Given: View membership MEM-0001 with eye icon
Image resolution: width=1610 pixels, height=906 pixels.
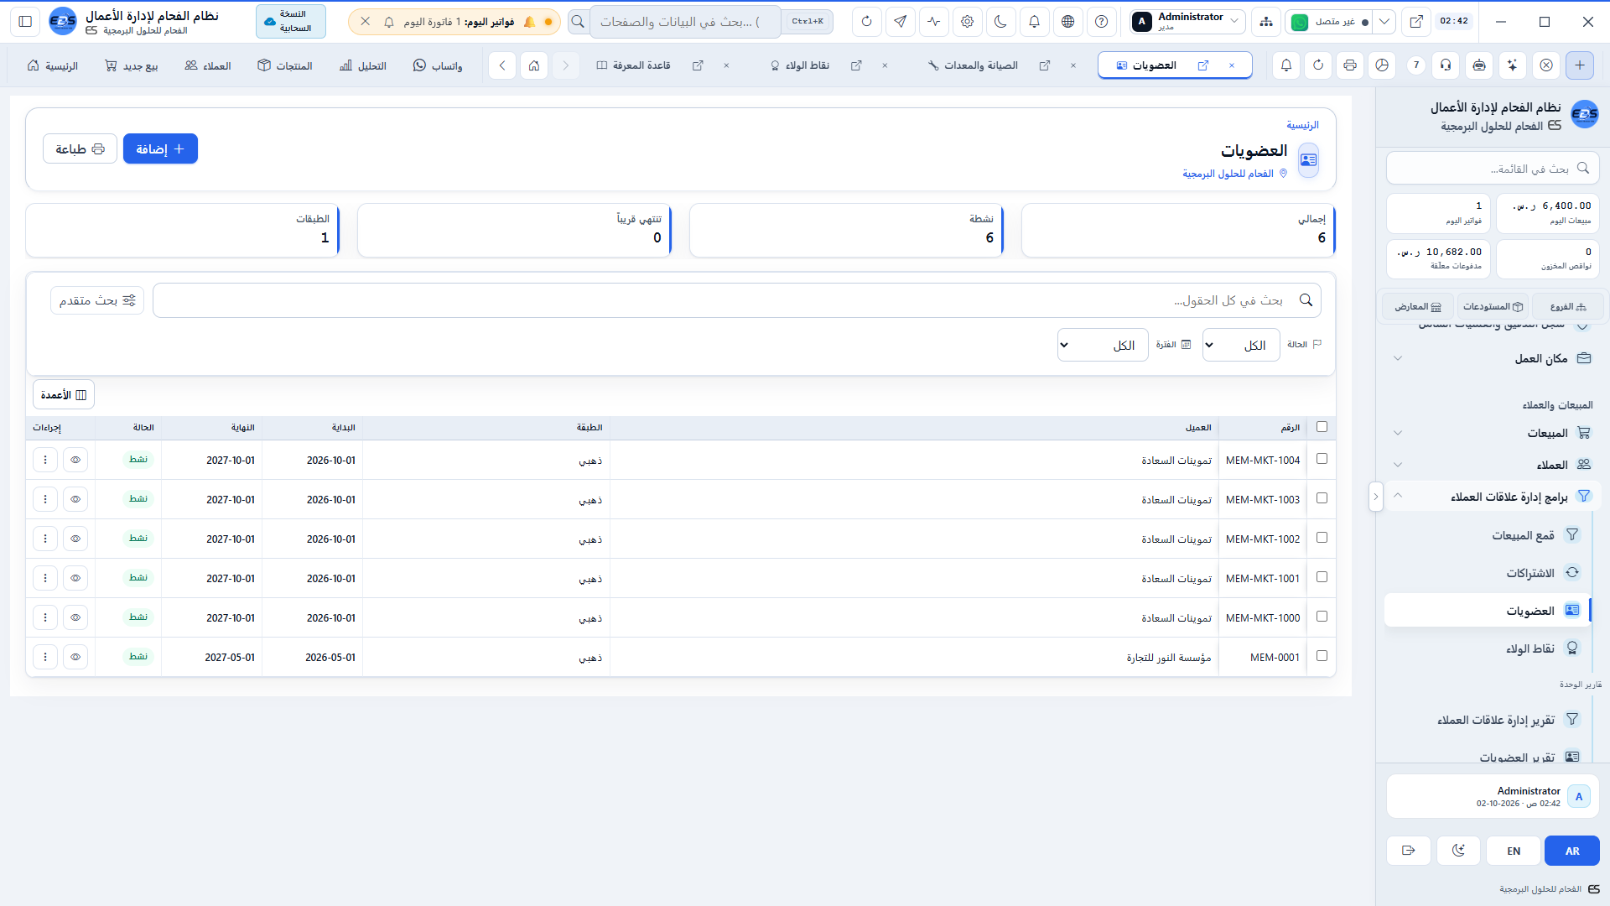Looking at the screenshot, I should pyautogui.click(x=75, y=657).
